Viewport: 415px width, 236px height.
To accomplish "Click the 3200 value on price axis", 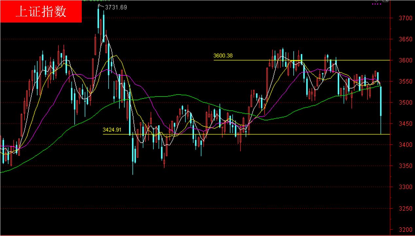I will pyautogui.click(x=401, y=229).
